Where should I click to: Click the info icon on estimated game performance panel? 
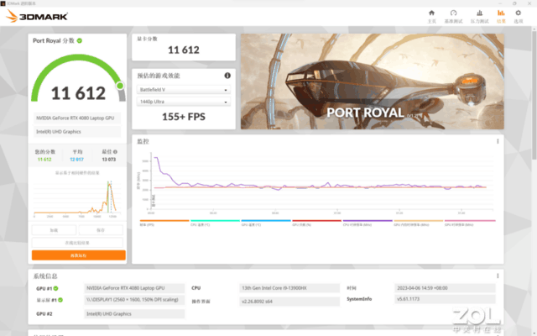pos(227,76)
